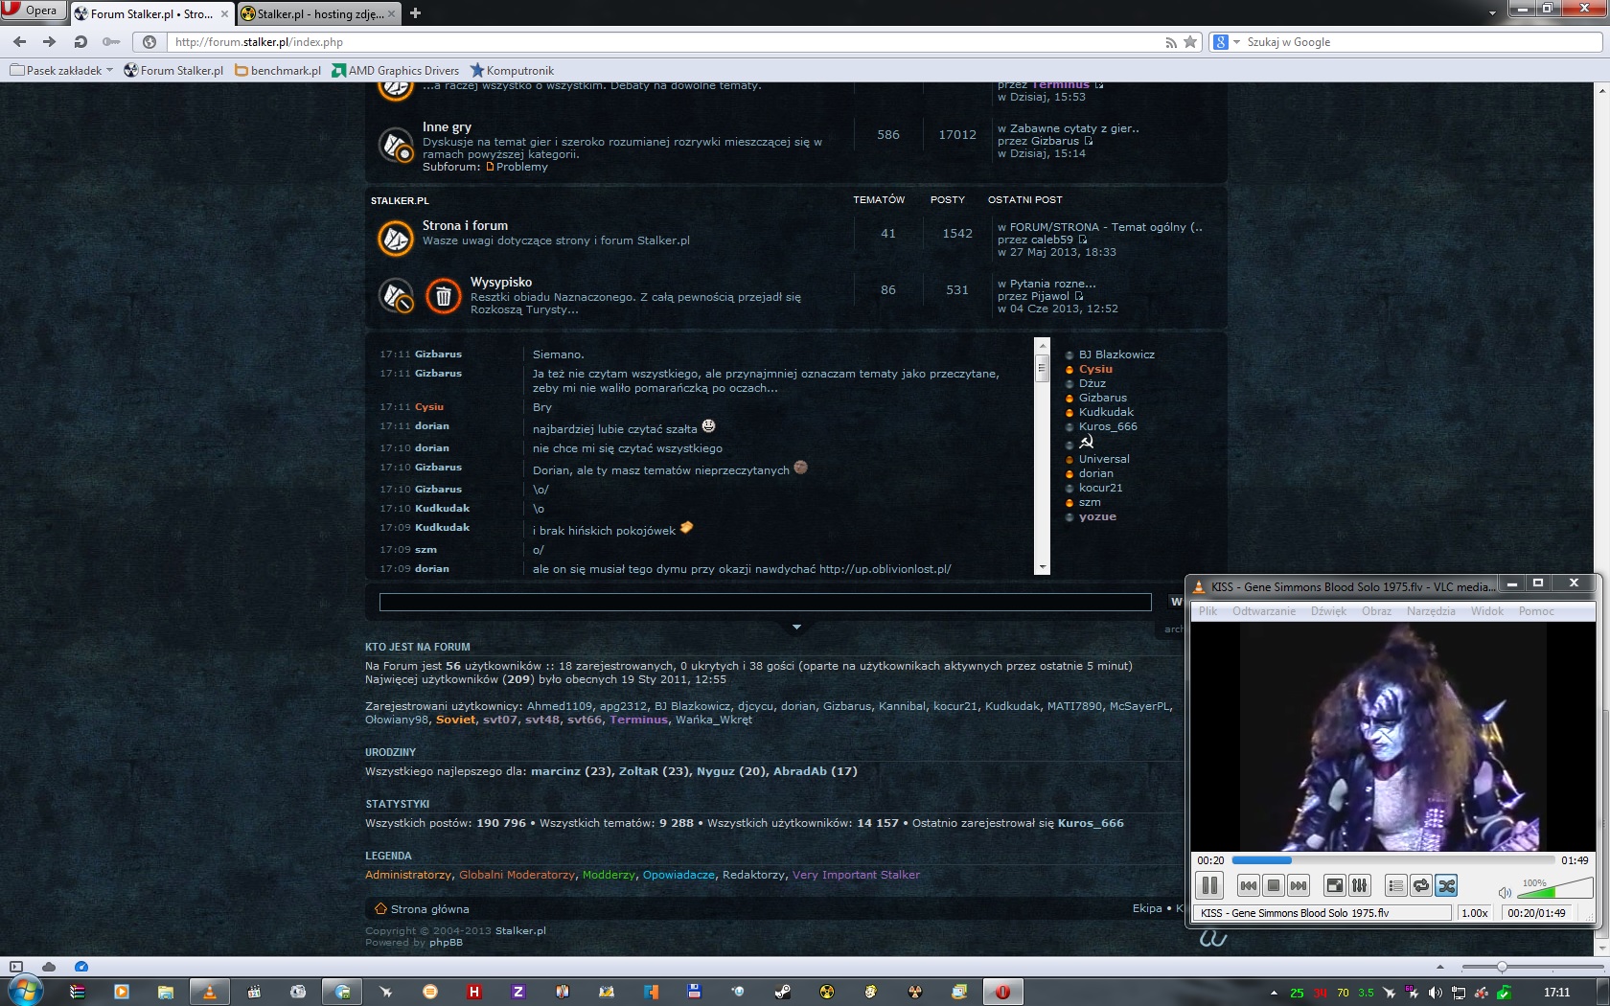The image size is (1610, 1006).
Task: Open the Opera main menu button
Action: (33, 11)
